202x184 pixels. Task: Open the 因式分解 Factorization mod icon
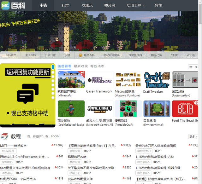click(x=185, y=79)
